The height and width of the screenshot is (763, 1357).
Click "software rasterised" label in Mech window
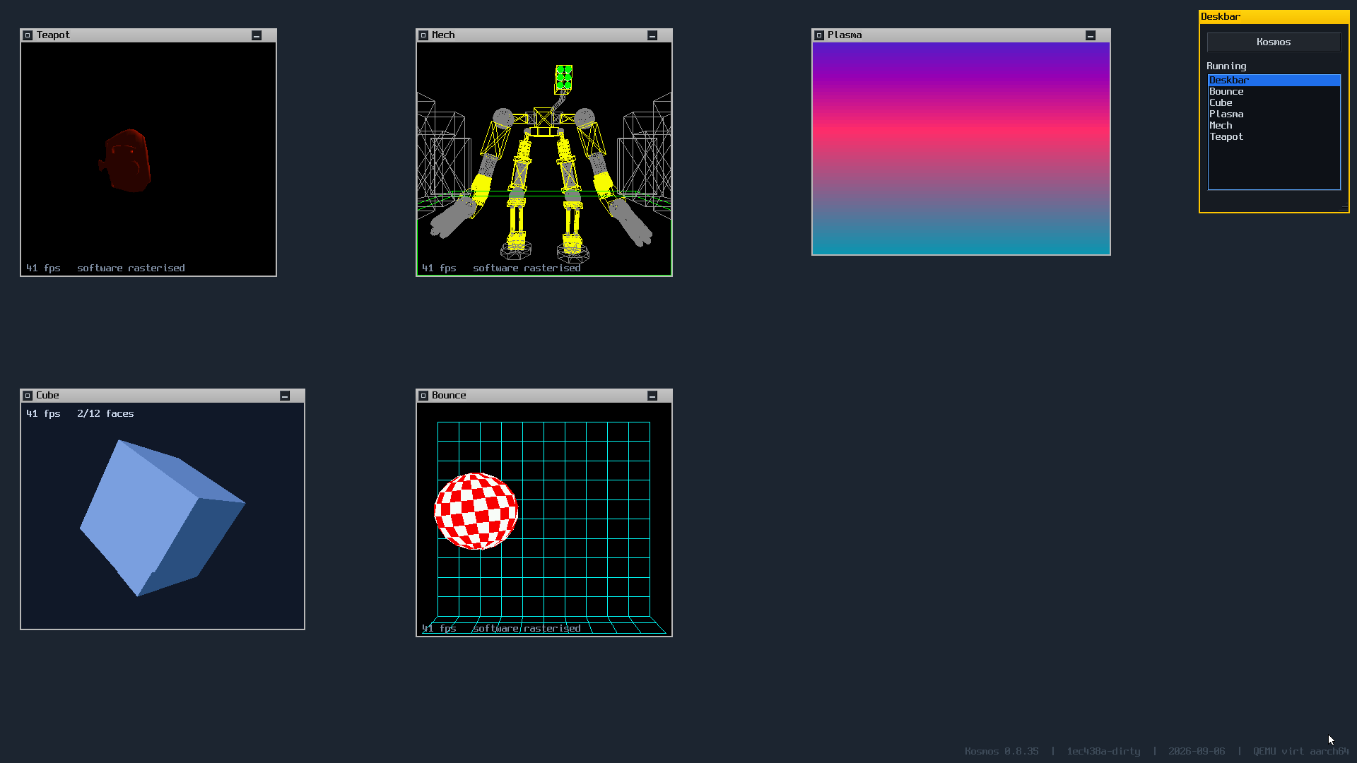pos(527,268)
